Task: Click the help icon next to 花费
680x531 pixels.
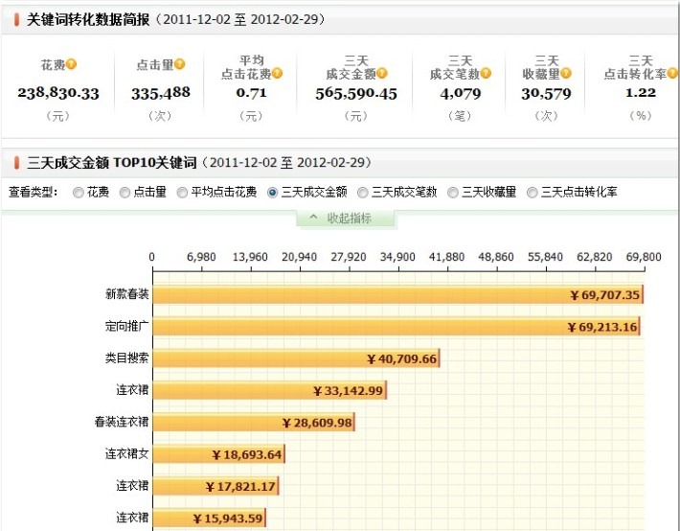Action: coord(72,64)
